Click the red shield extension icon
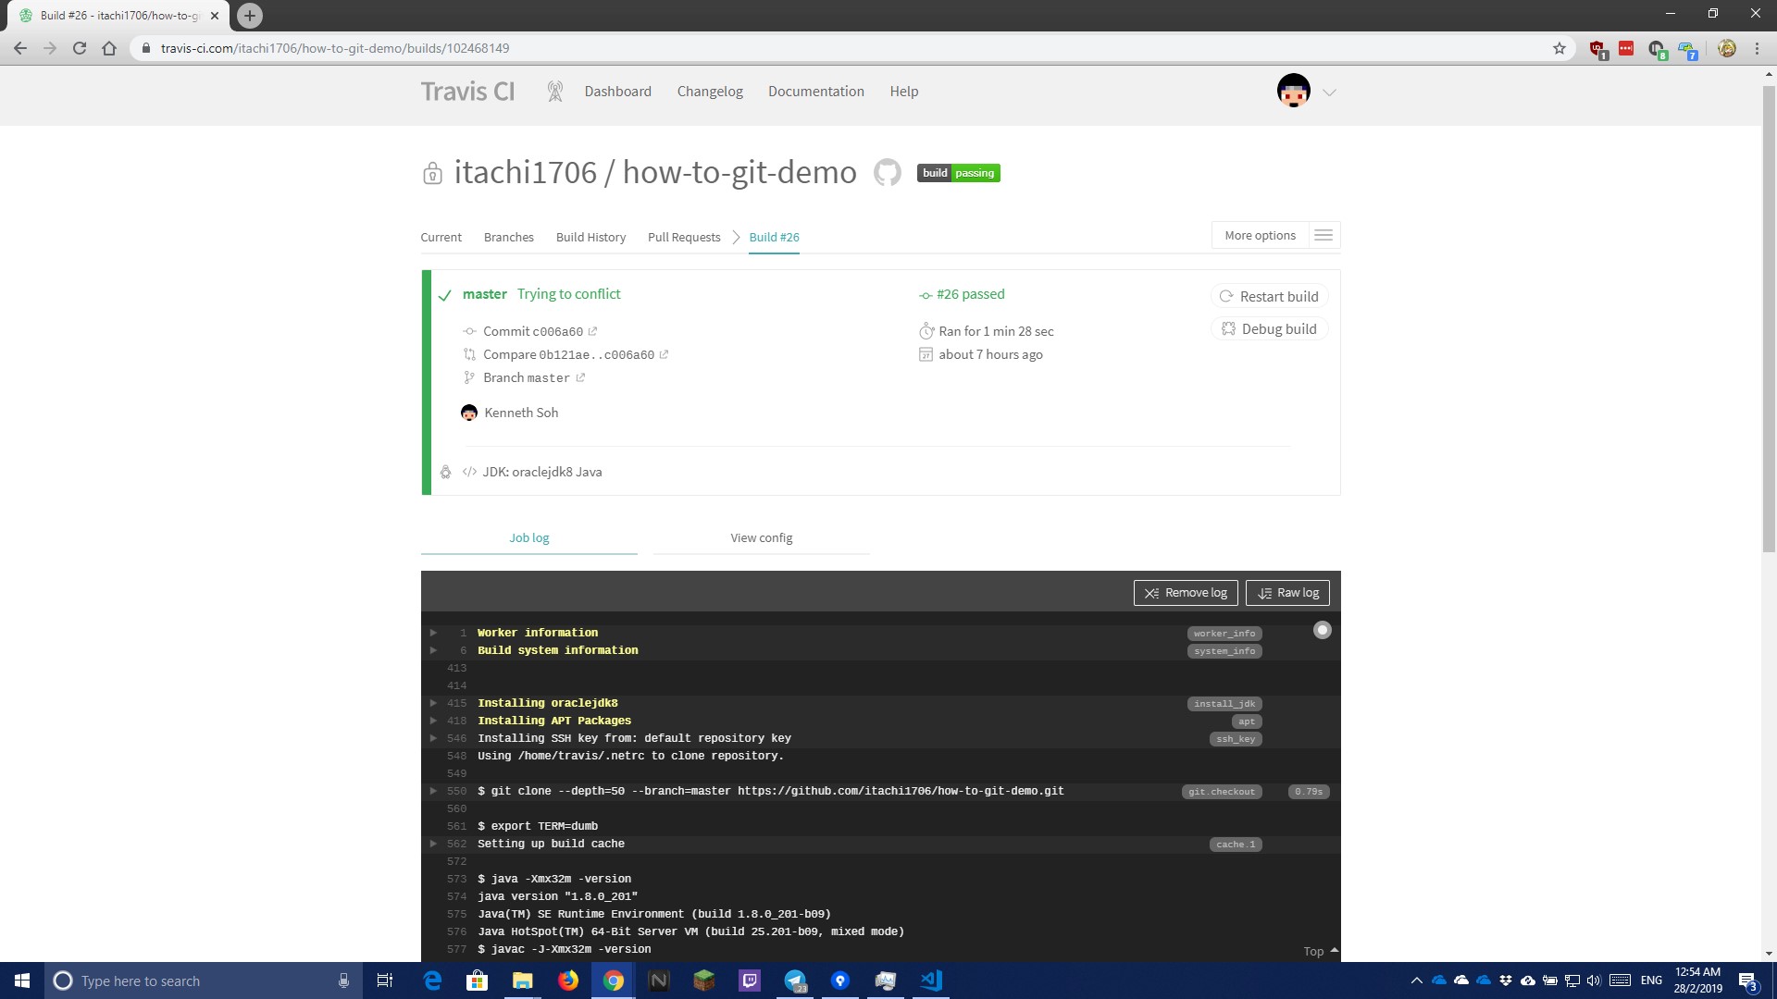 [x=1597, y=49]
